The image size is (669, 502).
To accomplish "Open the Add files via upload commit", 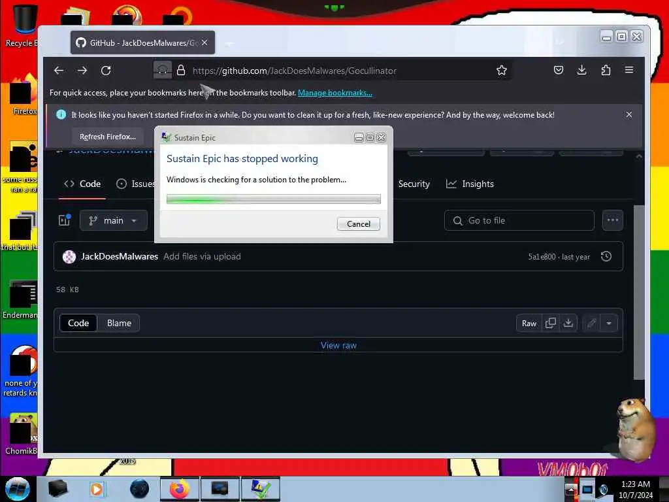I will (x=203, y=256).
